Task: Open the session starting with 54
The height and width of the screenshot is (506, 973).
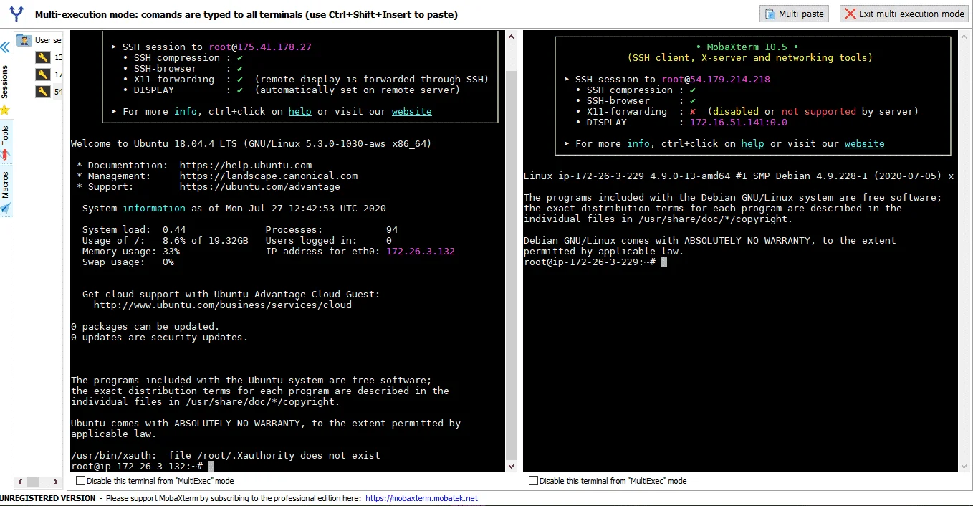Action: click(49, 92)
